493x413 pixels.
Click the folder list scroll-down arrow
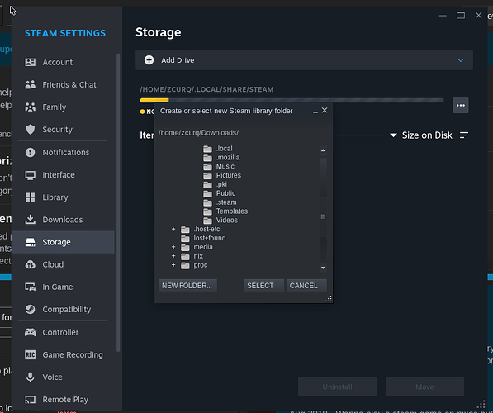323,268
